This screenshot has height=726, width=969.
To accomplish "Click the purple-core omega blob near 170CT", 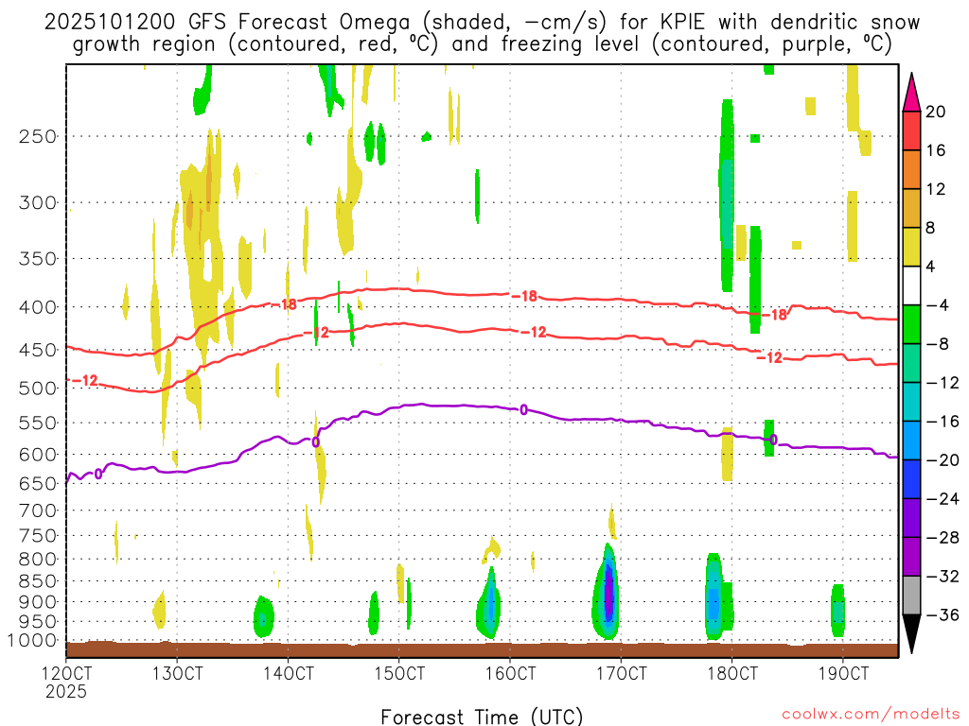I will [x=608, y=593].
